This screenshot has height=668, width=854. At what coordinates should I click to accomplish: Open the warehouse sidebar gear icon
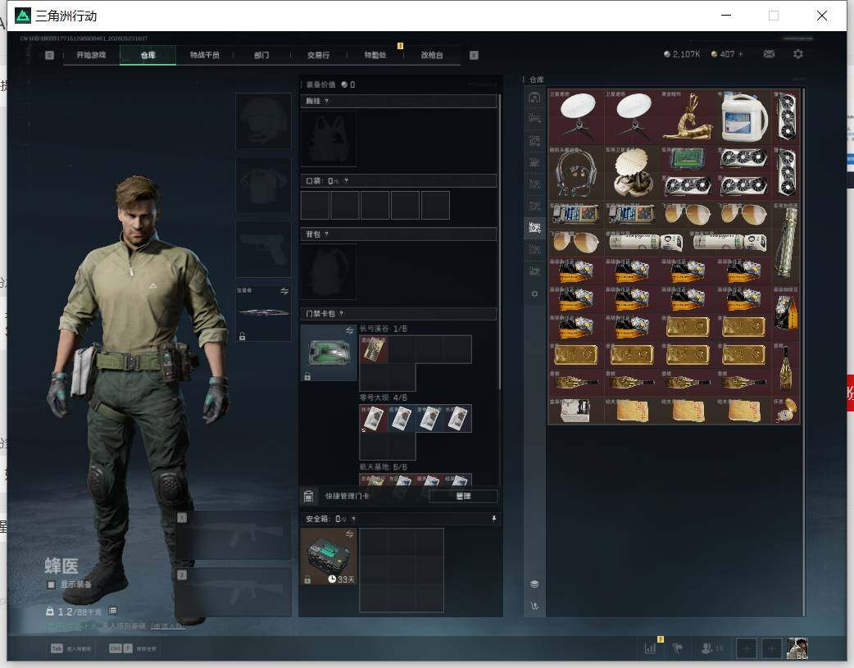(535, 293)
